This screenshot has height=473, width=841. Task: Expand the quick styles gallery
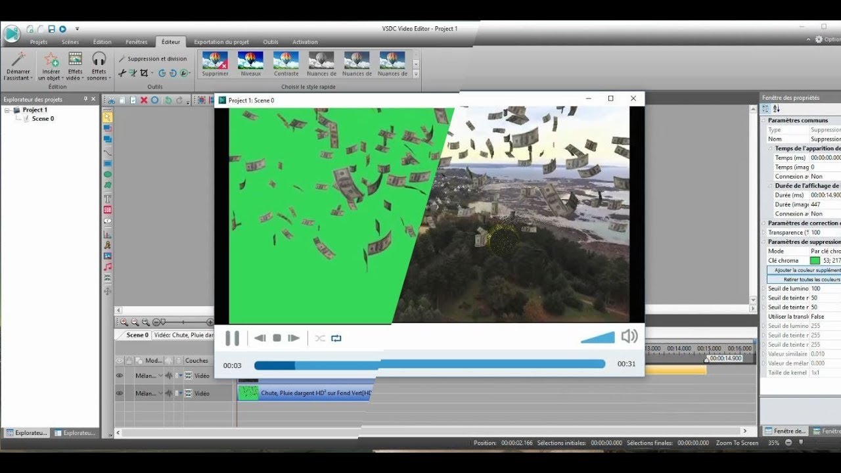click(415, 74)
